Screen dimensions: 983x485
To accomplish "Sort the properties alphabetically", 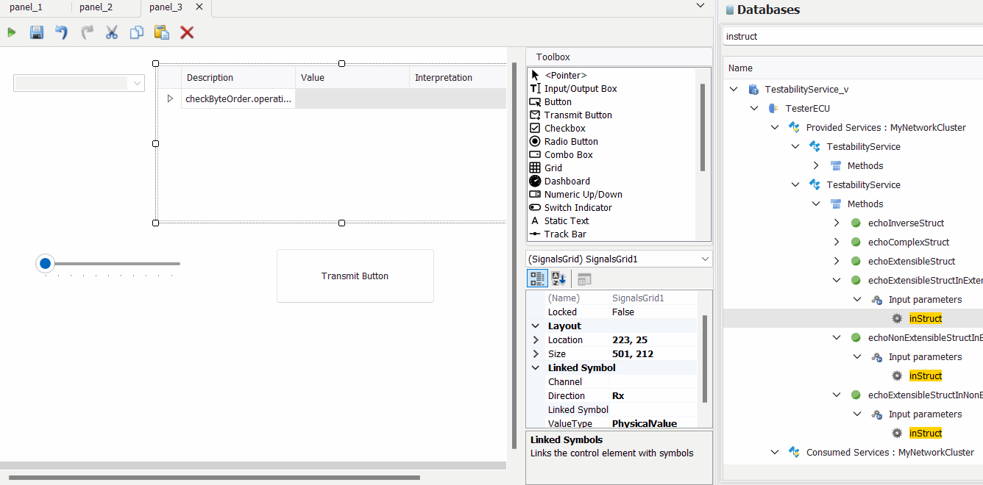I will pyautogui.click(x=559, y=279).
